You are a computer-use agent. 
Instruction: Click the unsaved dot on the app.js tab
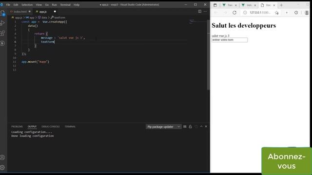(55, 12)
